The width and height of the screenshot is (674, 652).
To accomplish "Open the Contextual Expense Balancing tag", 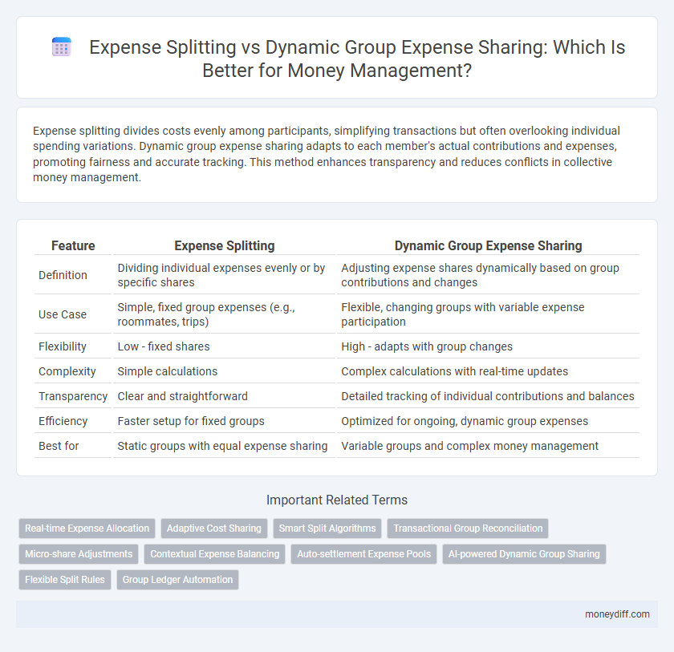I will click(x=214, y=554).
